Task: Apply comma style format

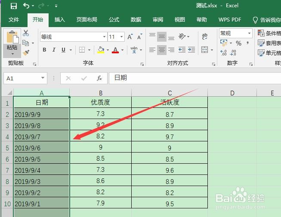Action: pyautogui.click(x=248, y=43)
